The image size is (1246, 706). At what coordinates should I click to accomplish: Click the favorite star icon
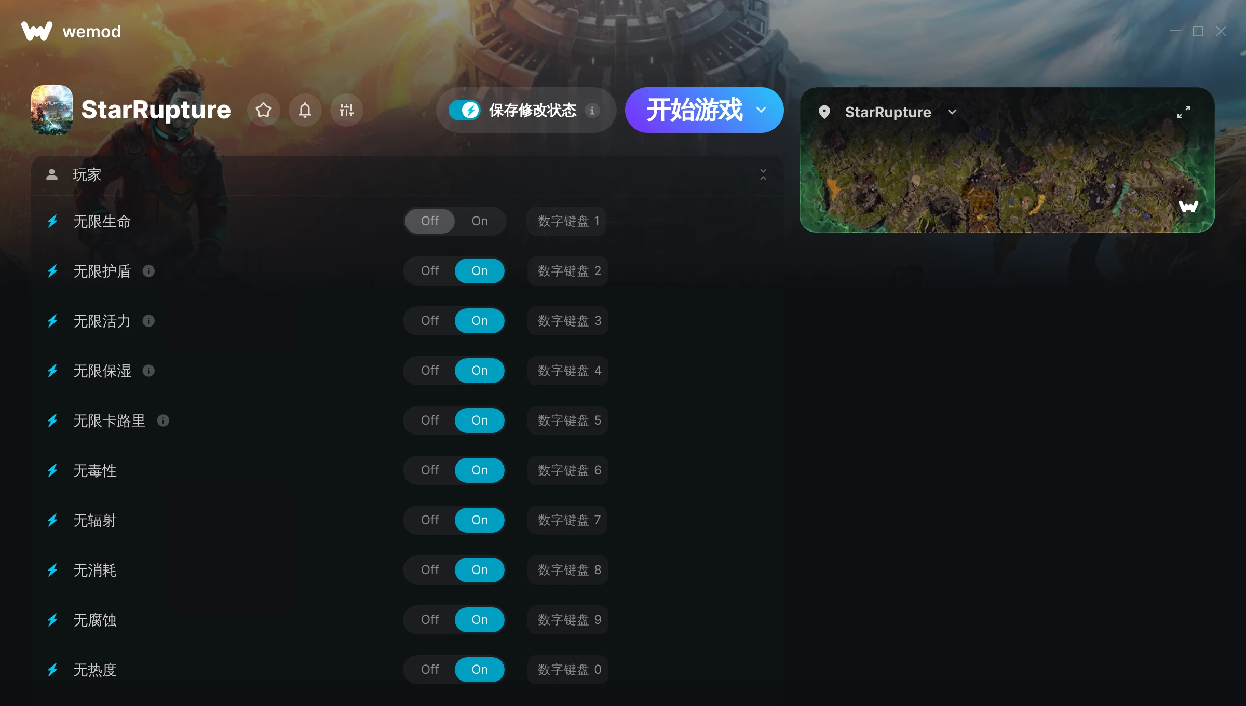264,110
